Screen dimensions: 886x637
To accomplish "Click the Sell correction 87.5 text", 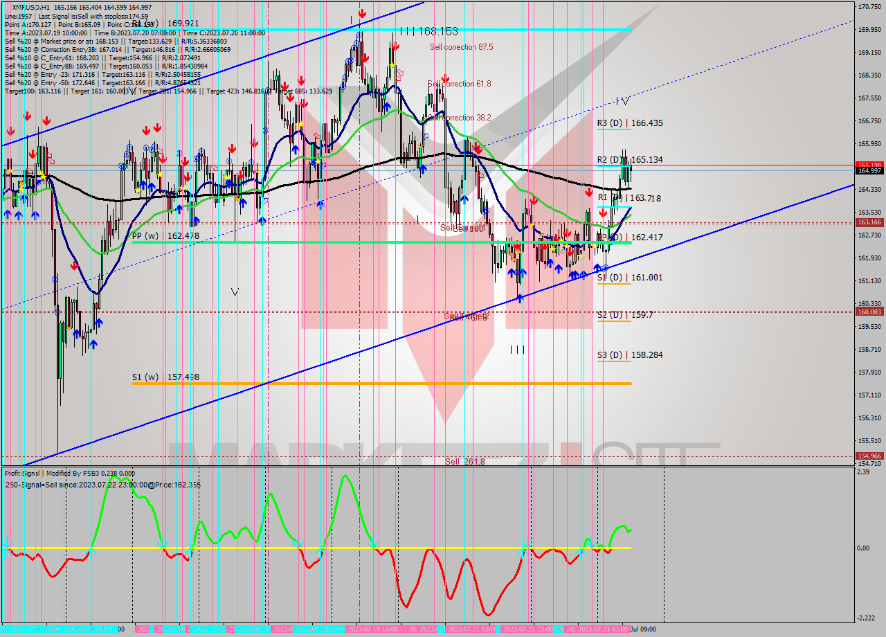I will (x=461, y=47).
